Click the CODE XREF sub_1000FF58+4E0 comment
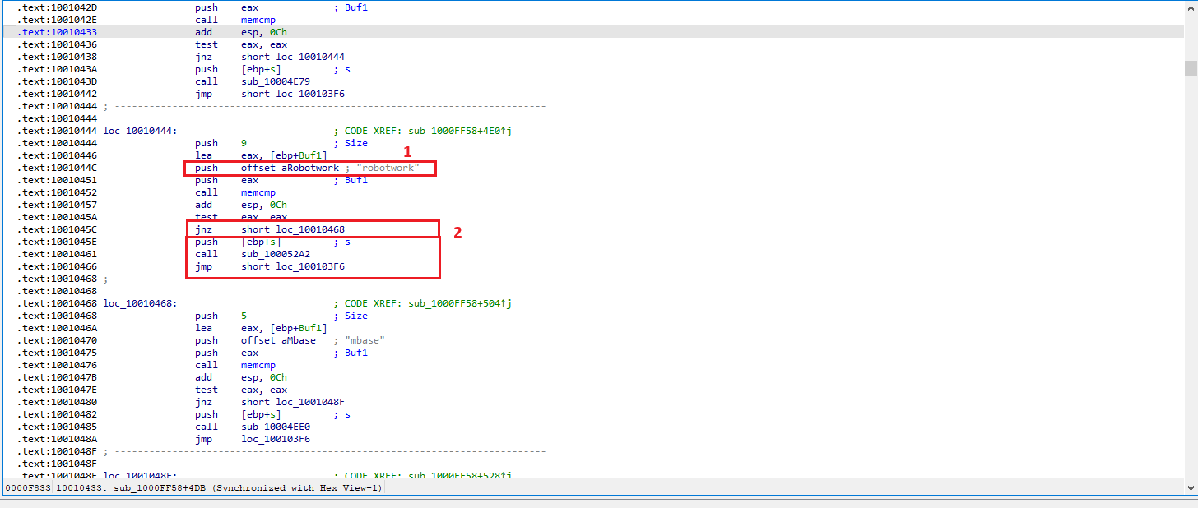The height and width of the screenshot is (508, 1198). [429, 131]
